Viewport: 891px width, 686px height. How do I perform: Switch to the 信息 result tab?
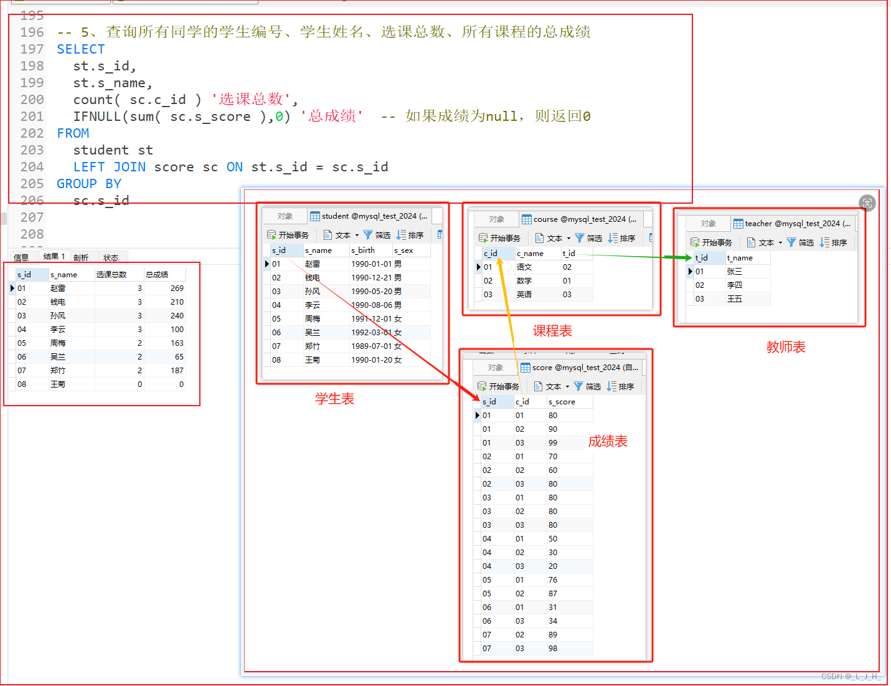click(x=21, y=257)
